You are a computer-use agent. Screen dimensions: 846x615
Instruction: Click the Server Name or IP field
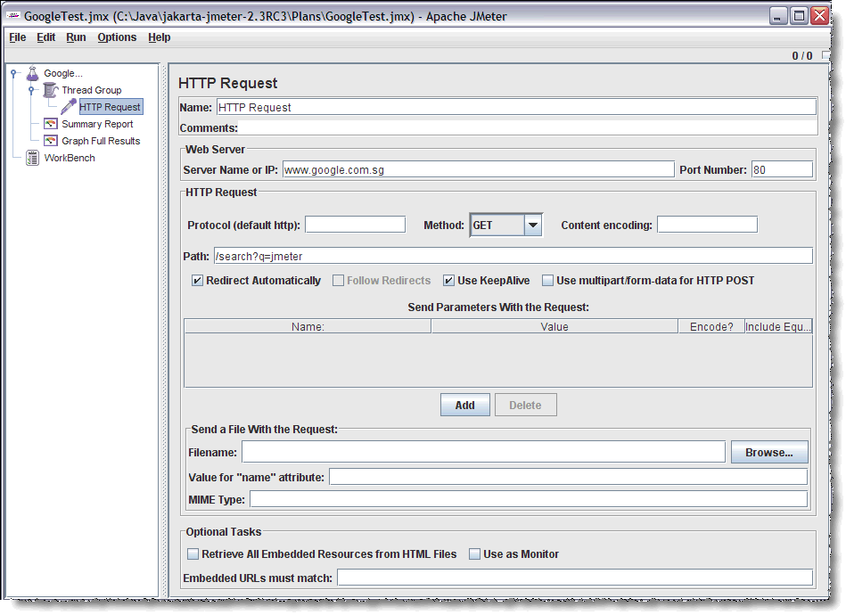click(478, 169)
